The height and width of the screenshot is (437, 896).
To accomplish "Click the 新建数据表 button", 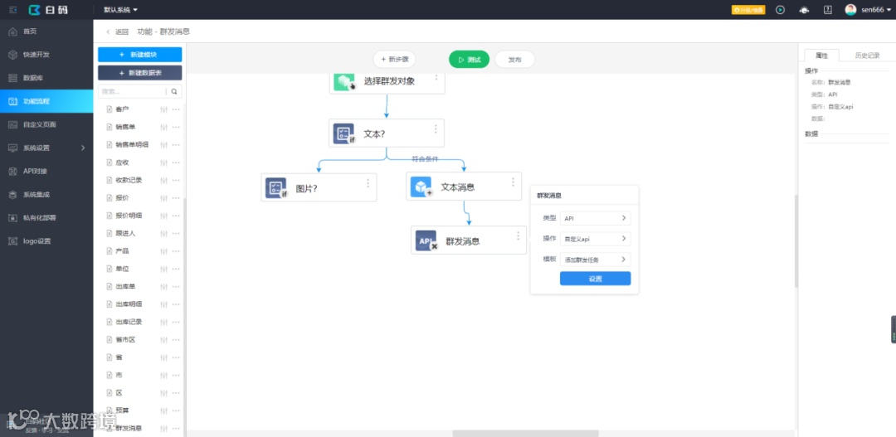I will pos(140,72).
